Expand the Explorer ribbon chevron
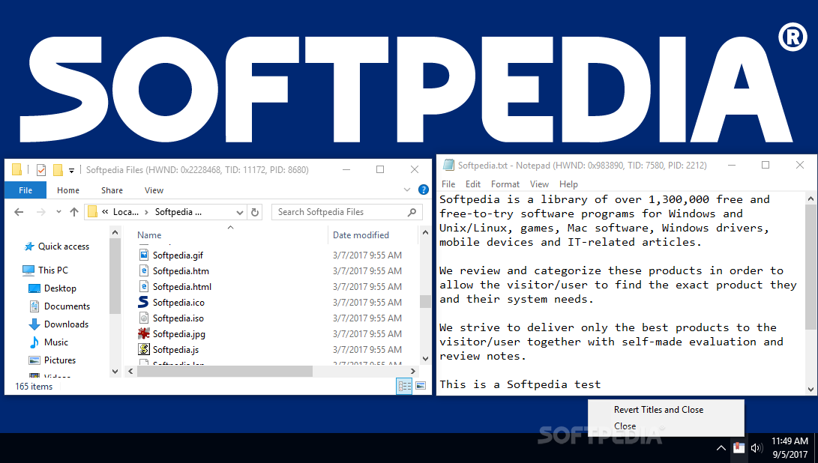 click(x=407, y=190)
